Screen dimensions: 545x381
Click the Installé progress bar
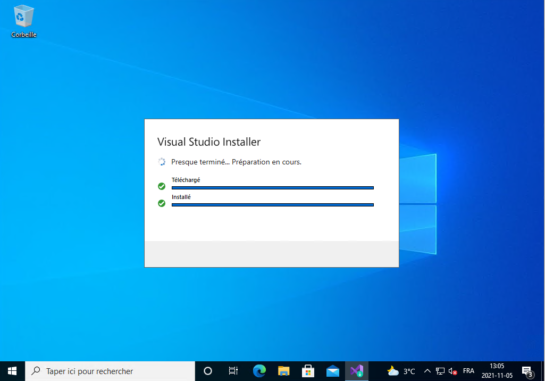[273, 204]
